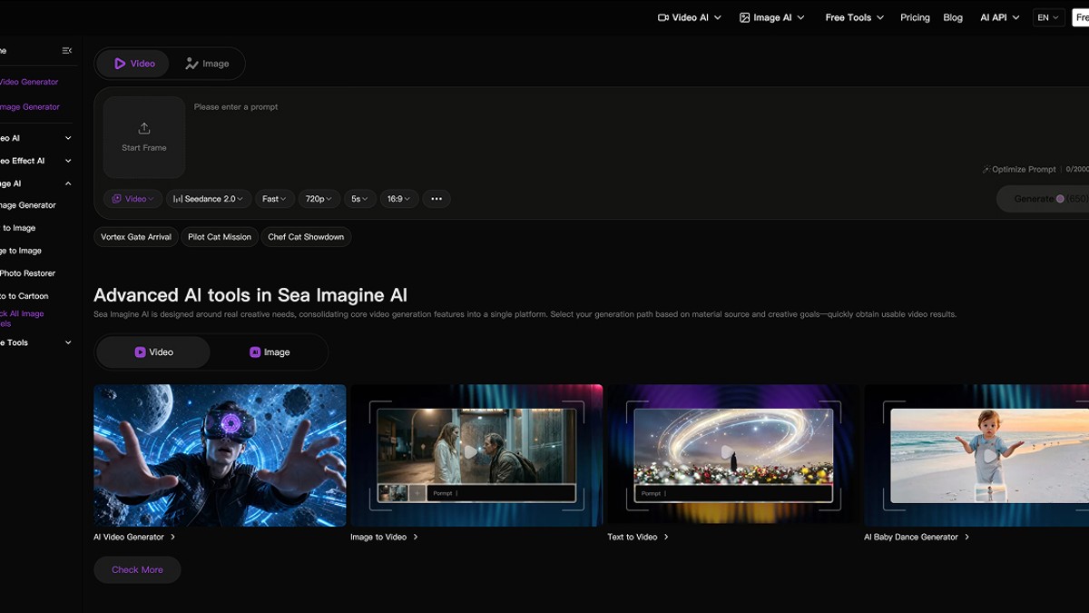Viewport: 1089px width, 613px height.
Task: Open the Video AI menu in header
Action: [690, 17]
